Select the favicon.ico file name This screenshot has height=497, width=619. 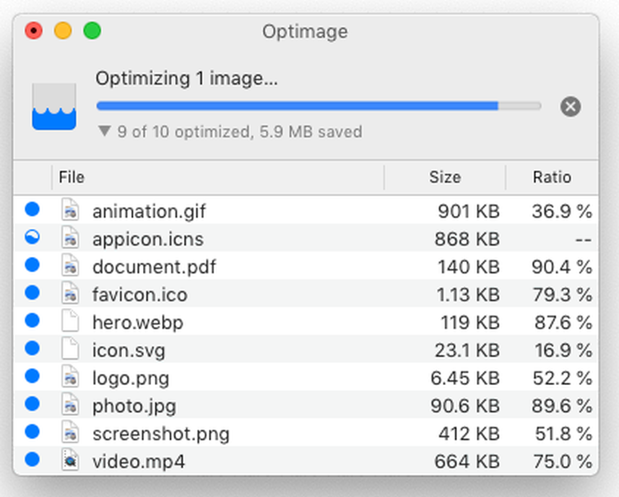click(140, 295)
